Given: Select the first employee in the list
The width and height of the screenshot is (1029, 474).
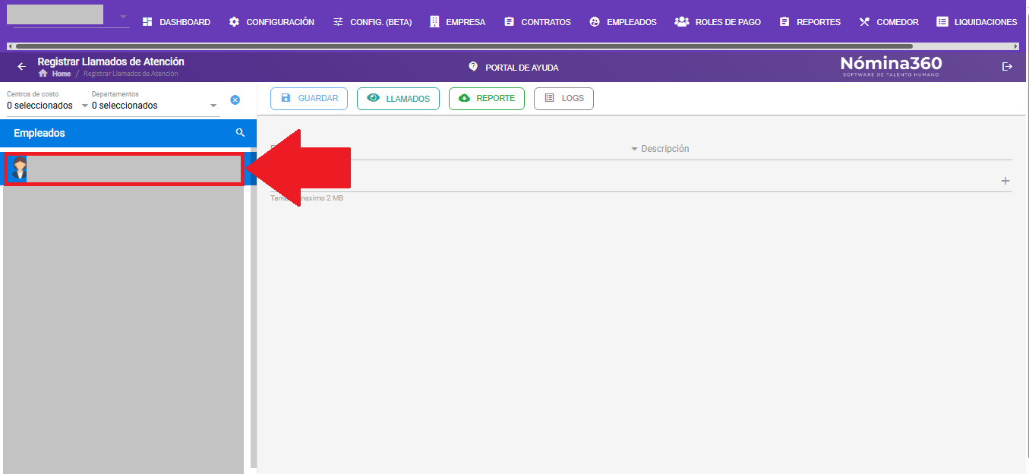Looking at the screenshot, I should pyautogui.click(x=124, y=169).
